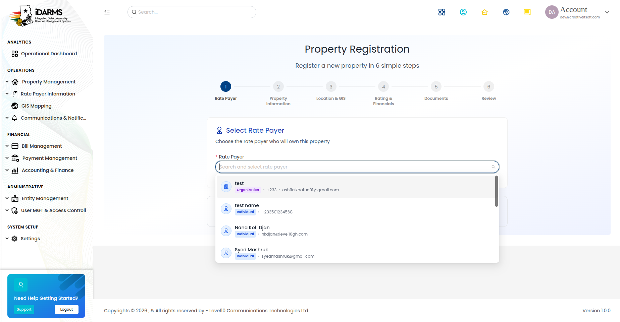Open the apps grid icon in header
Image resolution: width=620 pixels, height=322 pixels.
coord(442,12)
